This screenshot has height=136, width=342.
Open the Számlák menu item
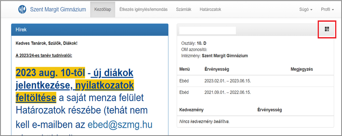point(184,9)
